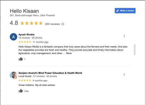Click the helpful count beside Ayush's thumbs-up
This screenshot has width=145, height=105.
coord(25,59)
